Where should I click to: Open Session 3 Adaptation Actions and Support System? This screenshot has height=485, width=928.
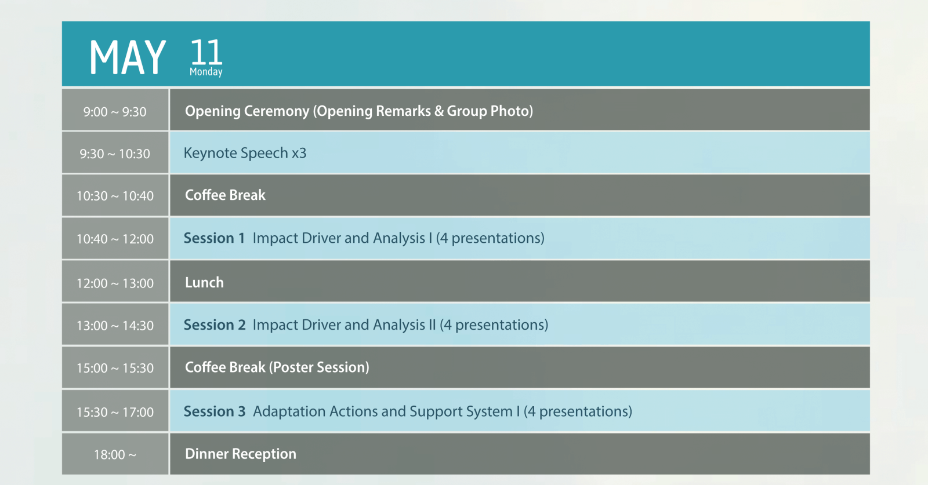[407, 411]
